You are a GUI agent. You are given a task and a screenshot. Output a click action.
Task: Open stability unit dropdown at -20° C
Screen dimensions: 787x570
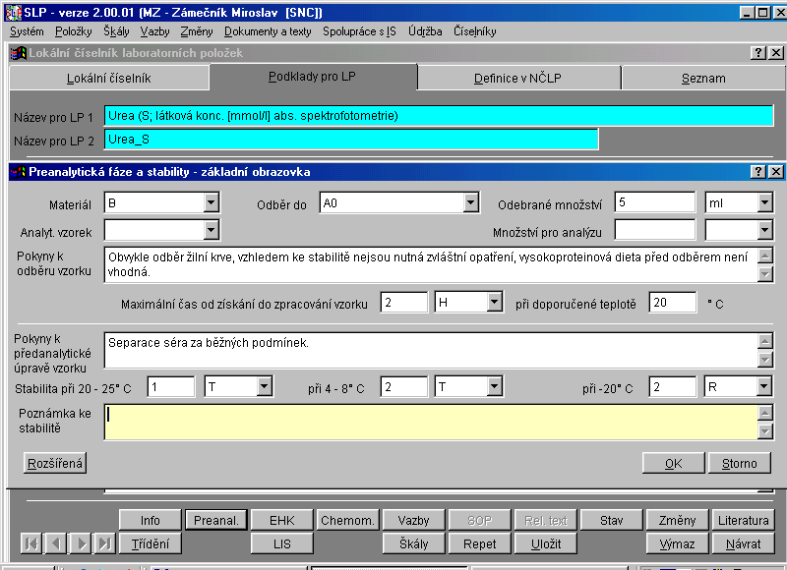764,387
